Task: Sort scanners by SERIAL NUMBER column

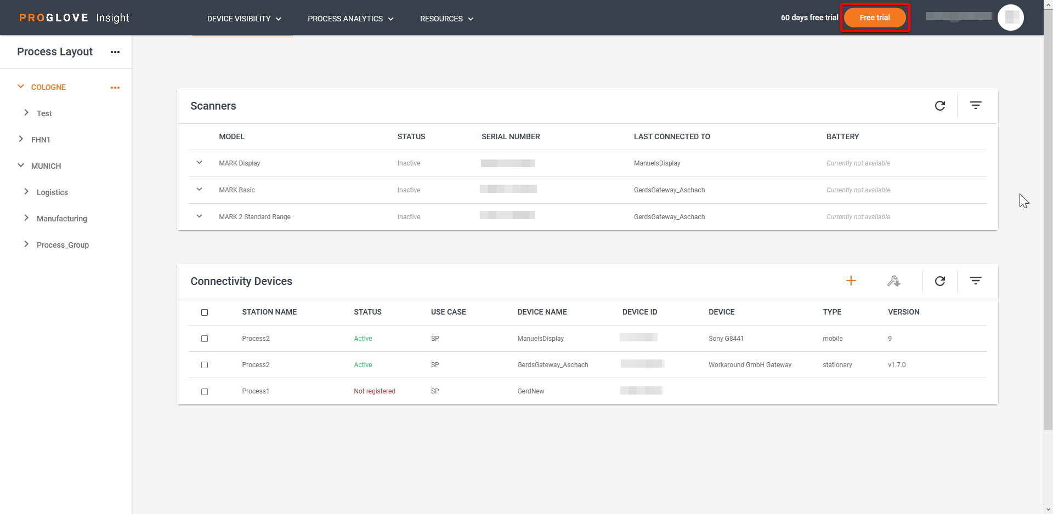Action: coord(511,136)
